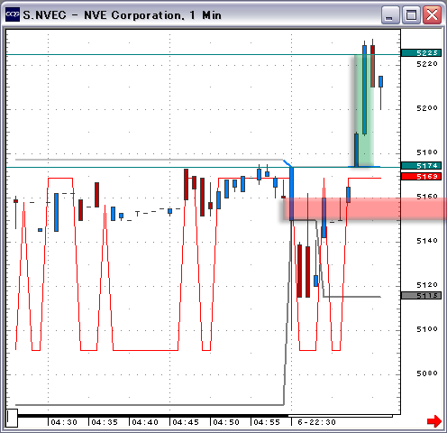Click the teal 5174 price label
This screenshot has height=433, width=447.
click(421, 165)
